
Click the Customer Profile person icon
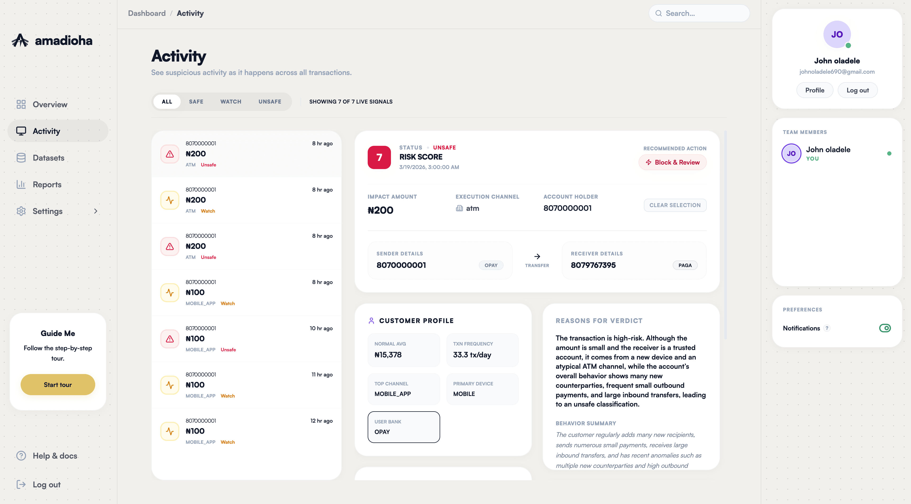[371, 320]
